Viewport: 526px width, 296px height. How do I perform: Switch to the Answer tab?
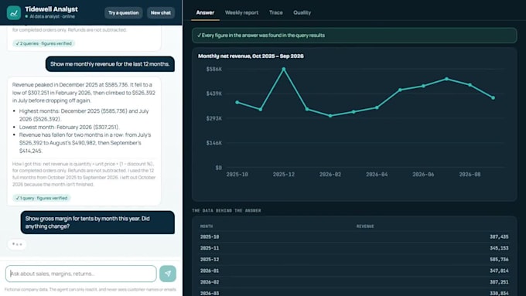click(x=205, y=12)
